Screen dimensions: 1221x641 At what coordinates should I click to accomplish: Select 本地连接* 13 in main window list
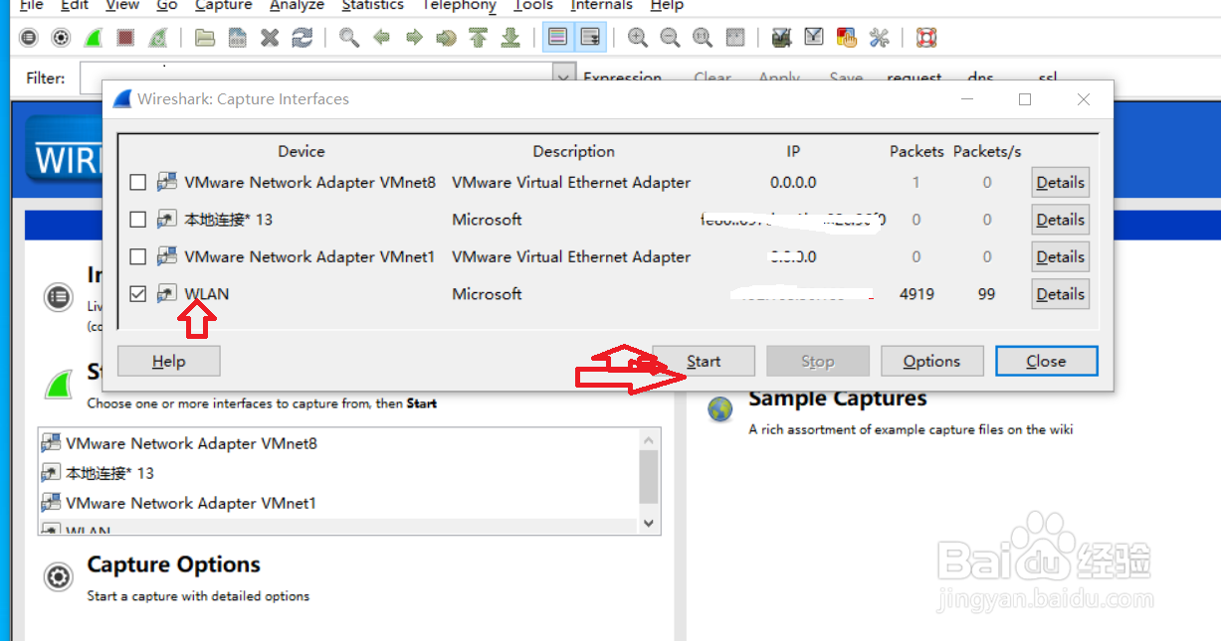click(x=338, y=473)
